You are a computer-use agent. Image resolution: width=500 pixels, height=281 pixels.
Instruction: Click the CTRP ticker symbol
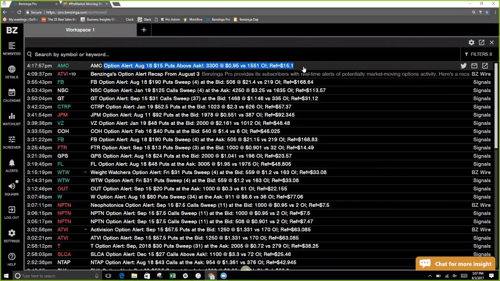64,107
